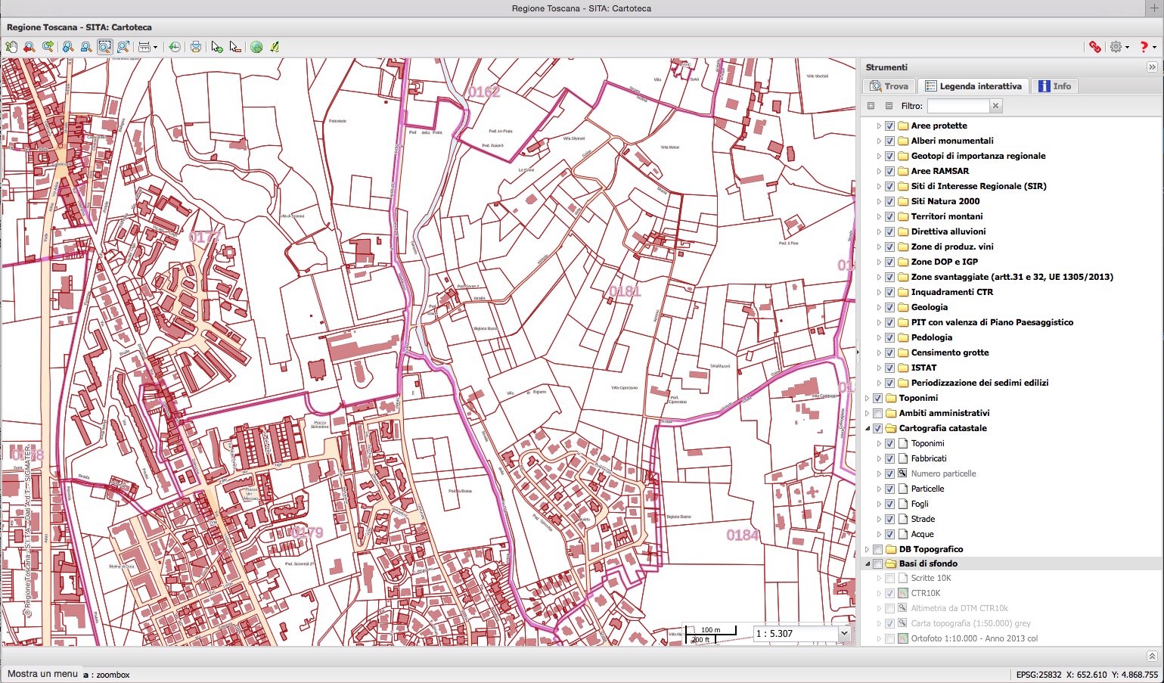This screenshot has width=1164, height=683.
Task: Toggle the Strade layer checkbox
Action: click(890, 519)
